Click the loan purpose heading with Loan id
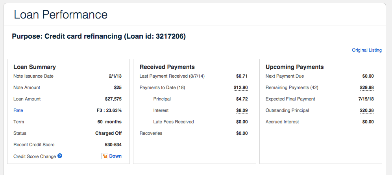The image size is (392, 175). (99, 37)
